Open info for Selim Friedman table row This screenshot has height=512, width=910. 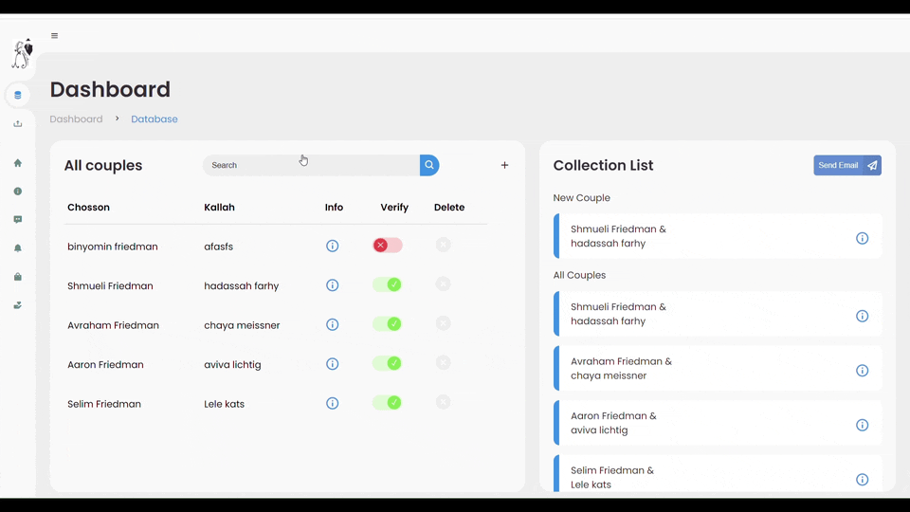[332, 404]
